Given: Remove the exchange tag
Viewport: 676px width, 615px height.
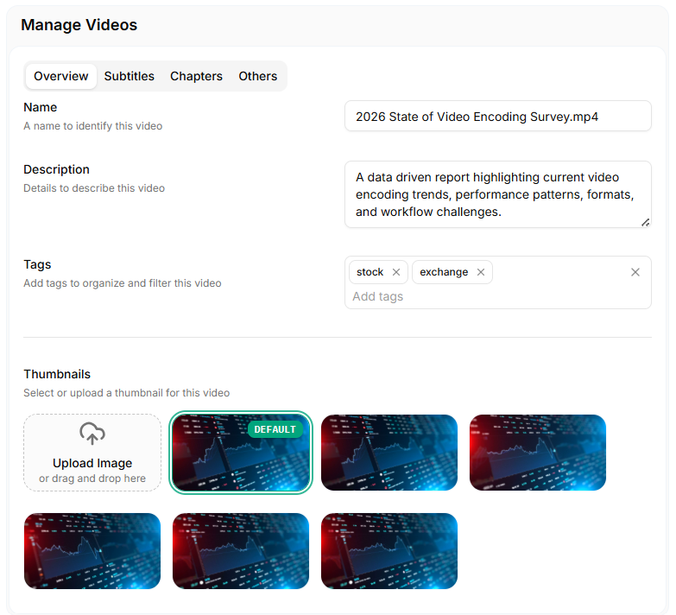Looking at the screenshot, I should click(481, 272).
